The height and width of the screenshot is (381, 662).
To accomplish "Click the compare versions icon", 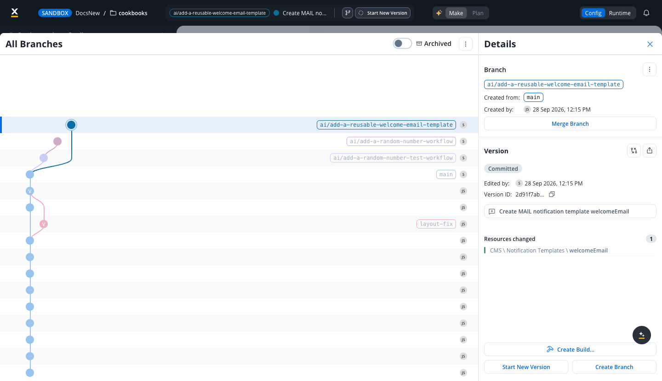I will 634,151.
